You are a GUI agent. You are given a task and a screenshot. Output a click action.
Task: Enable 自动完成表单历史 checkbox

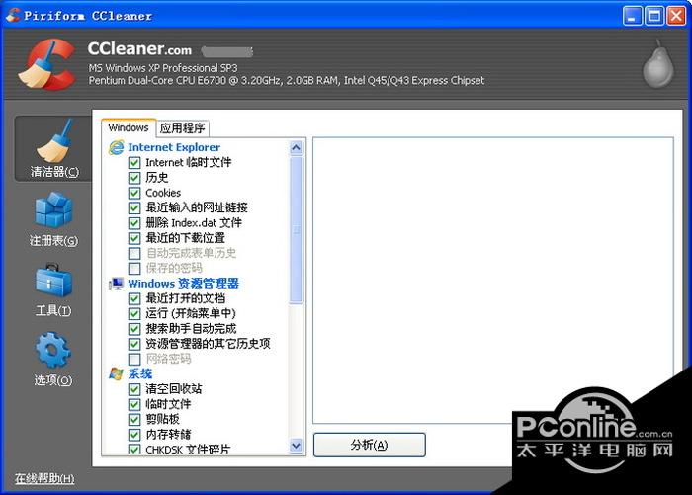pyautogui.click(x=134, y=253)
